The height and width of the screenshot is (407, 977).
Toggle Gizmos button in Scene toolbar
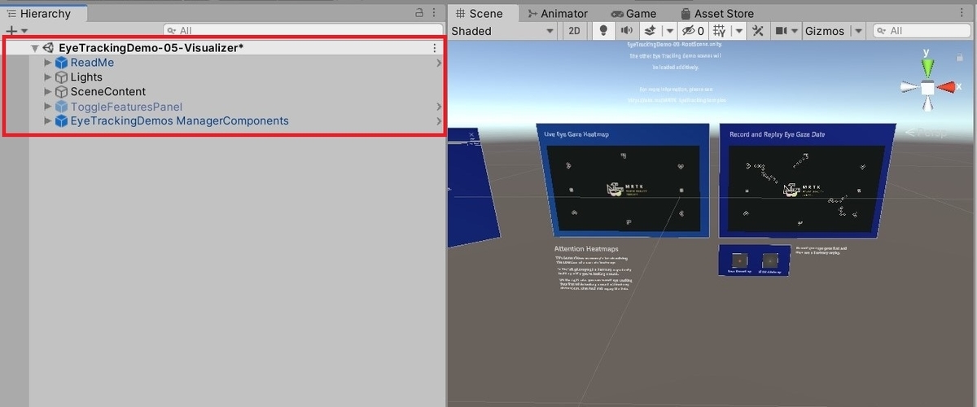[x=826, y=31]
